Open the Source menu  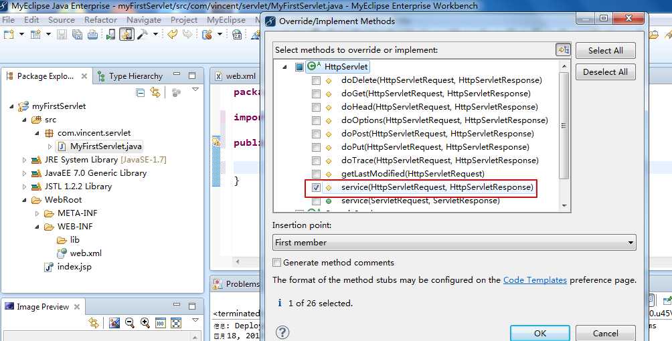tap(62, 19)
